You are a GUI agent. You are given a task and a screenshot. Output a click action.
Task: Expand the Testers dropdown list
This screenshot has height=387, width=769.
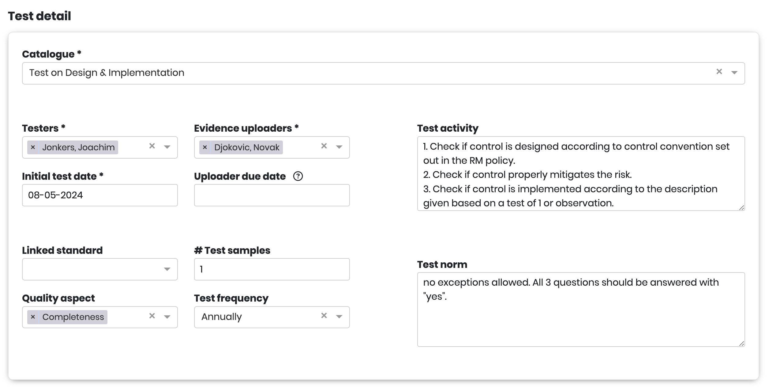pos(167,147)
